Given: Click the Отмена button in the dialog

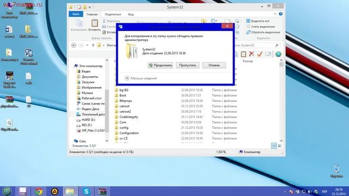Looking at the screenshot, I should [x=214, y=65].
